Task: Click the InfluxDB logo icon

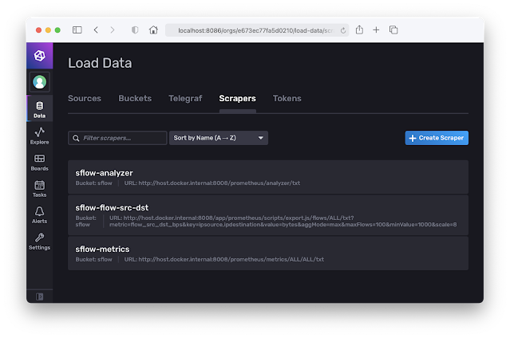Action: (x=39, y=57)
